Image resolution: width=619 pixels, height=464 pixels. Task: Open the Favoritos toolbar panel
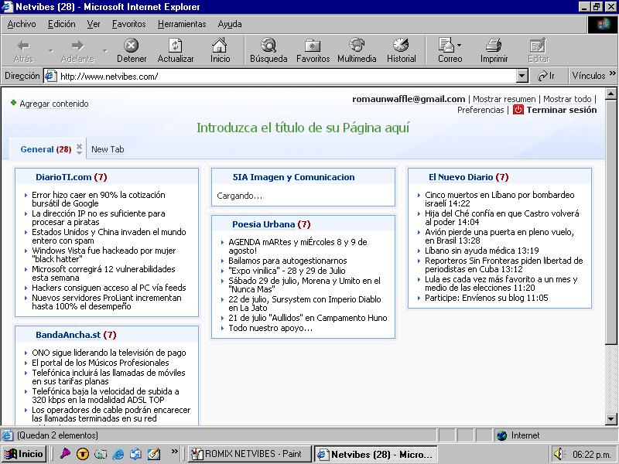coord(313,50)
